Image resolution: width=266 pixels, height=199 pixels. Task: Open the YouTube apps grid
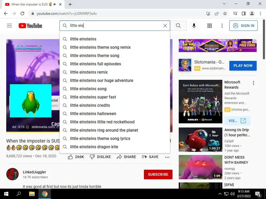[210, 26]
